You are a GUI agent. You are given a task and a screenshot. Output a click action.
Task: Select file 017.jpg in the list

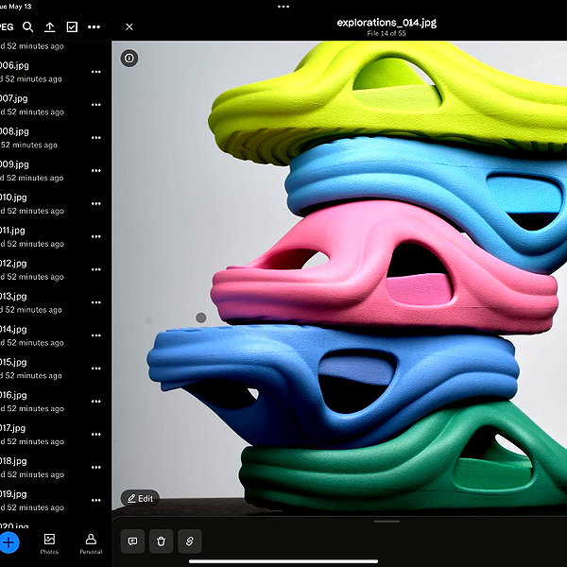pos(56,434)
